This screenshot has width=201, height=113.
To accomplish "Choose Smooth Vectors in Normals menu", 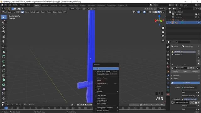I will pyautogui.click(x=106, y=101).
